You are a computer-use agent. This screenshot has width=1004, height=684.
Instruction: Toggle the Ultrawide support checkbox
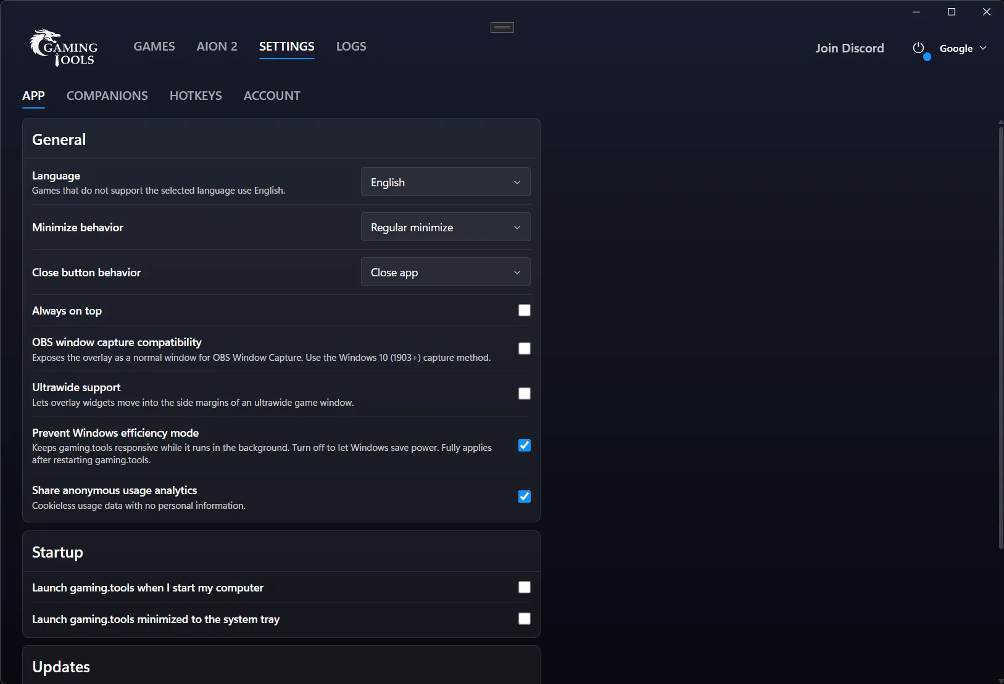pos(525,394)
